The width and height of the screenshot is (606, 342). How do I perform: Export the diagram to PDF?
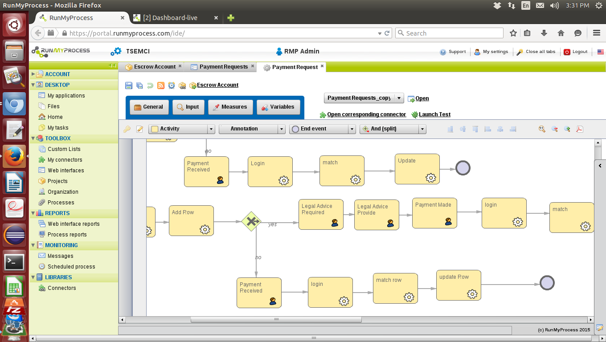580,129
